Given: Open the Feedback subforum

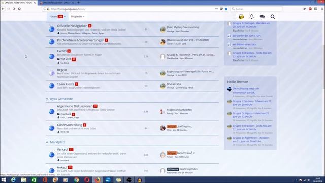Looking at the screenshot, I should coord(66,114).
